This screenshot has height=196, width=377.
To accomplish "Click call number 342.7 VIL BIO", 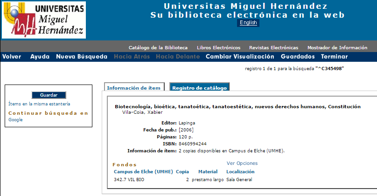I will [129, 179].
